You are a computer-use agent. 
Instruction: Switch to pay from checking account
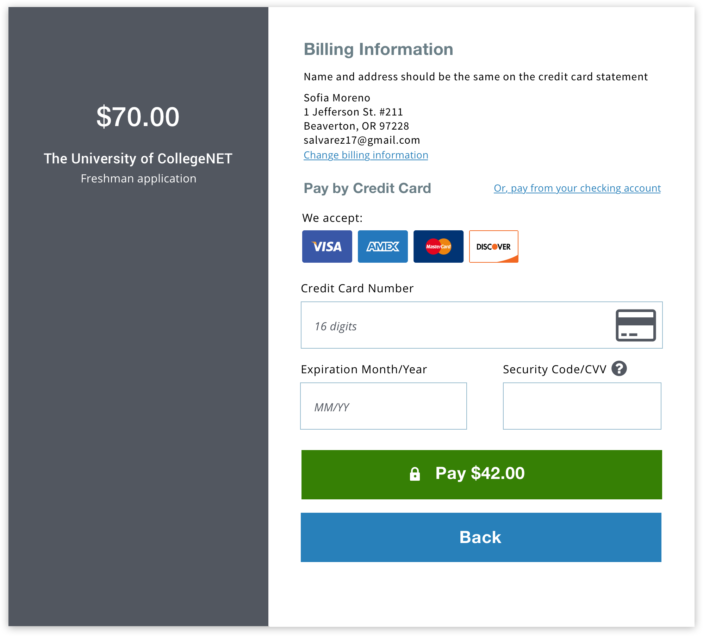[x=577, y=188]
